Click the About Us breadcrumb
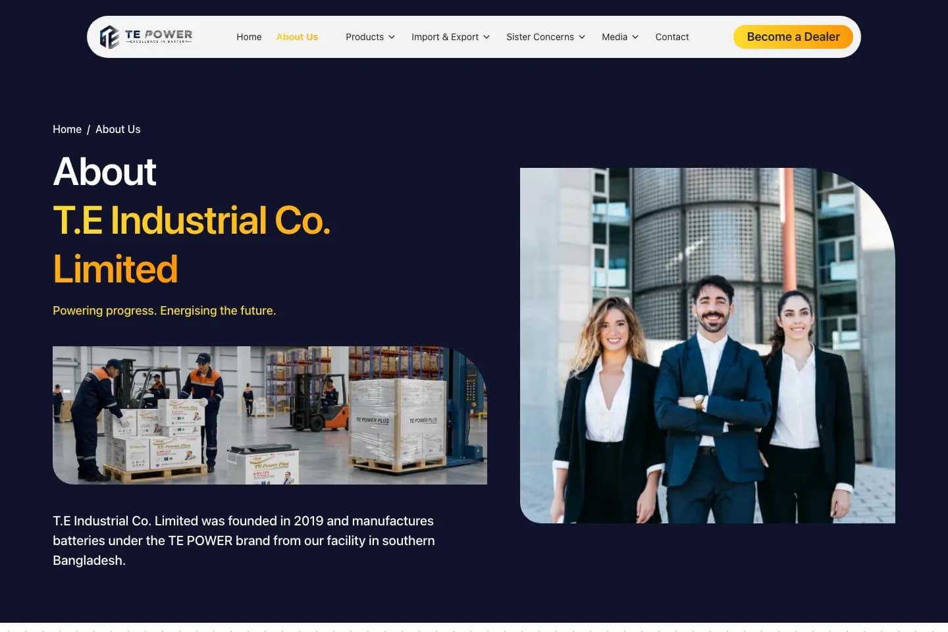The width and height of the screenshot is (948, 632). pos(118,129)
